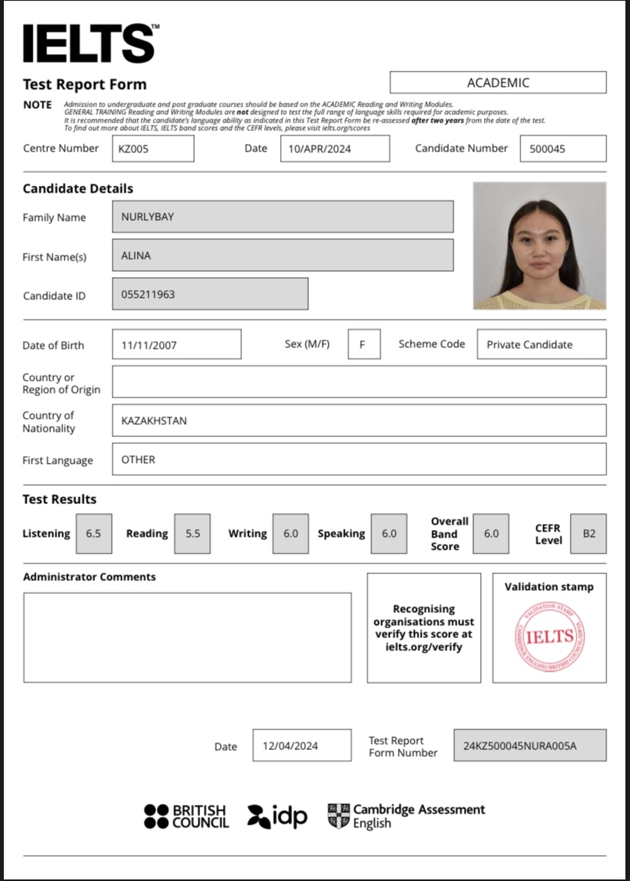Screen dimensions: 630x881
Task: Click the empty Country or Region of Origin field
Action: pyautogui.click(x=358, y=381)
